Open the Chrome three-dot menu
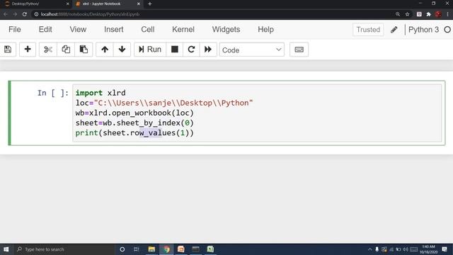Screen dimensions: 453x255 pyautogui.click(x=448, y=14)
